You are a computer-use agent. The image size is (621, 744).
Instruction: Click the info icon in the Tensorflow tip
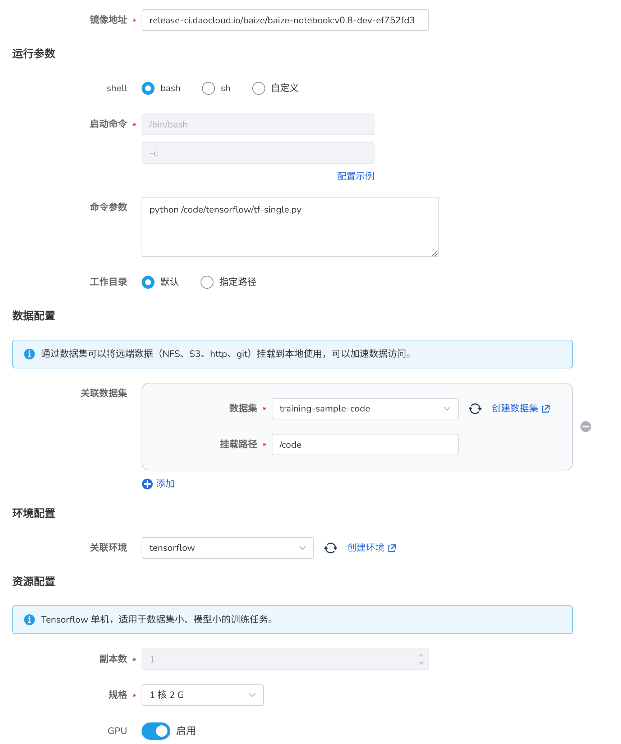click(29, 620)
